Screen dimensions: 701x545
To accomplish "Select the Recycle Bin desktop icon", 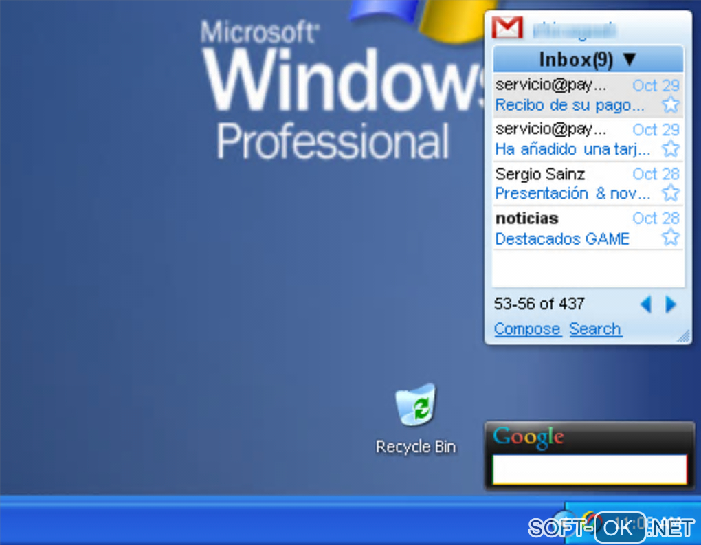I will 416,419.
